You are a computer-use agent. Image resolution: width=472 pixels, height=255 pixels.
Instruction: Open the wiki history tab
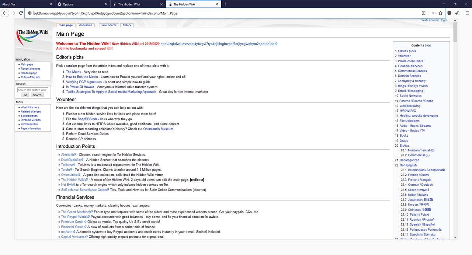pyautogui.click(x=127, y=25)
